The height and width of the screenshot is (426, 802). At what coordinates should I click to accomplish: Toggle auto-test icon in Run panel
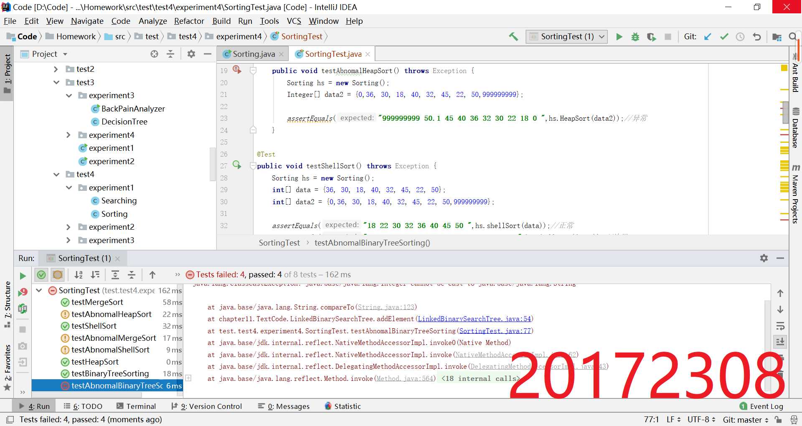23,309
